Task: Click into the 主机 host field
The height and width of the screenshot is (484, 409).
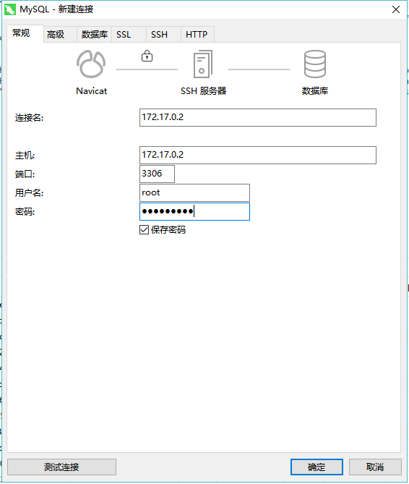Action: 258,155
